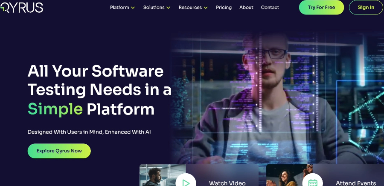Viewport: 384px width, 186px height.
Task: Open the Solutions menu
Action: (x=154, y=7)
